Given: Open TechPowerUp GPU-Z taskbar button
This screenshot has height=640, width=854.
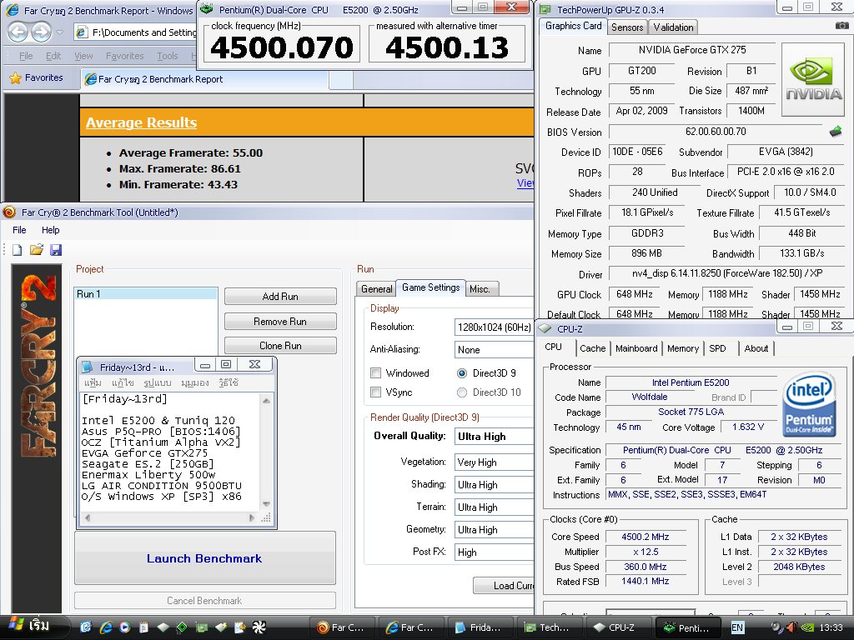Looking at the screenshot, I should tap(549, 627).
